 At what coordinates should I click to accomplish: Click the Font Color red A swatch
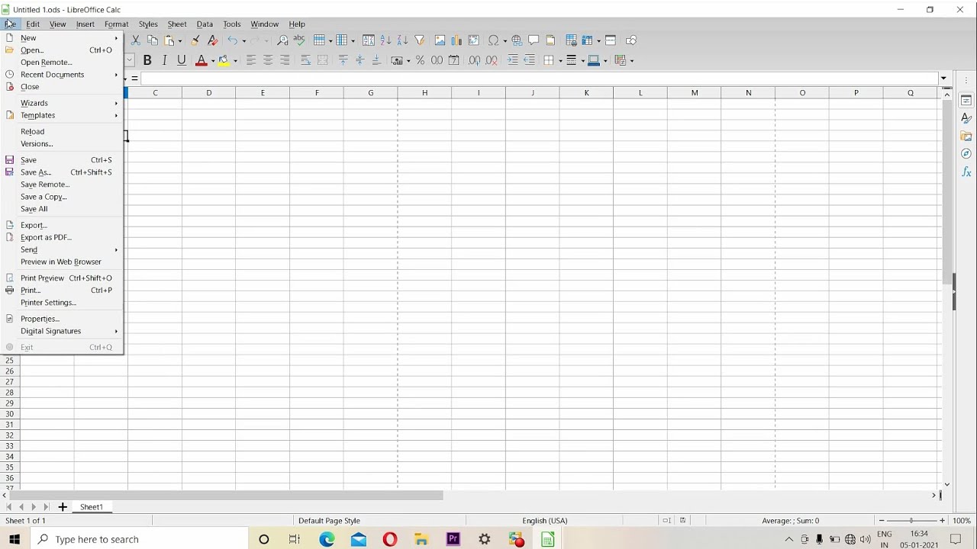[201, 60]
